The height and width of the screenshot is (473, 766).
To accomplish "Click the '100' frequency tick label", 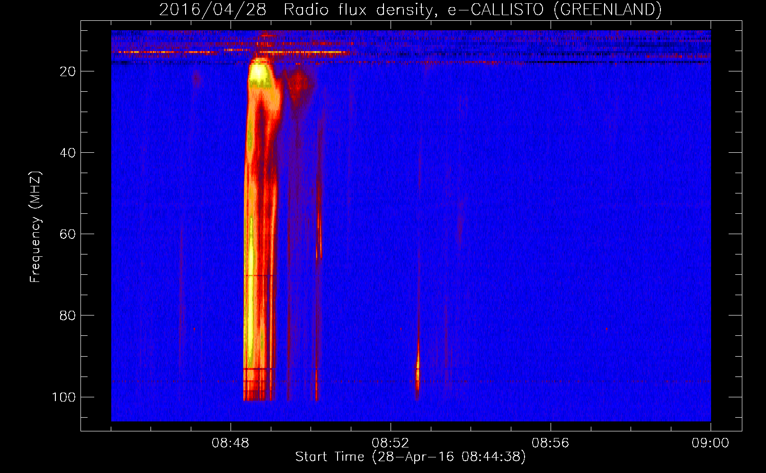I will coord(64,397).
